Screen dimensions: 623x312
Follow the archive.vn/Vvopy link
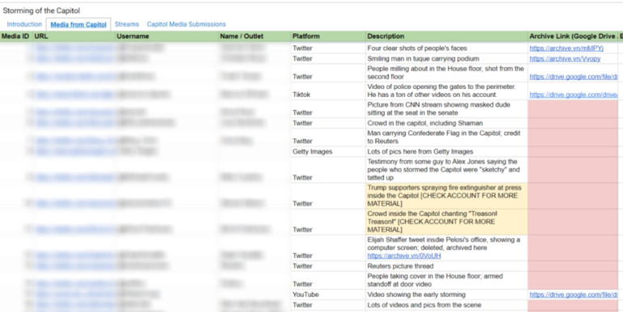[565, 59]
